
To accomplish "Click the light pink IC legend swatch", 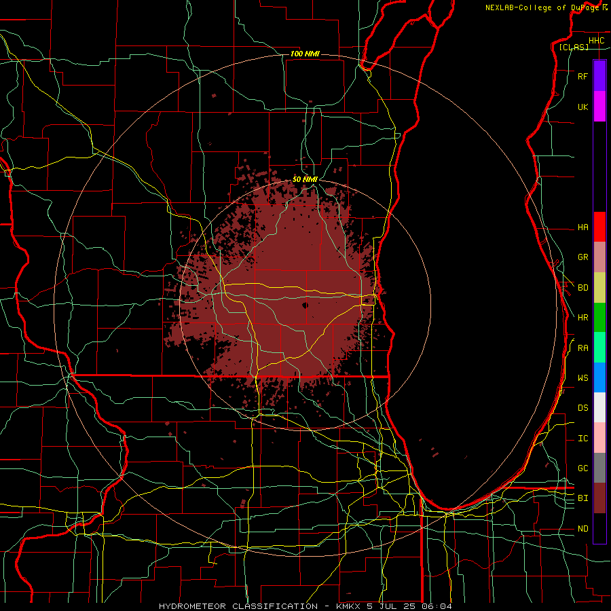I will click(x=599, y=438).
